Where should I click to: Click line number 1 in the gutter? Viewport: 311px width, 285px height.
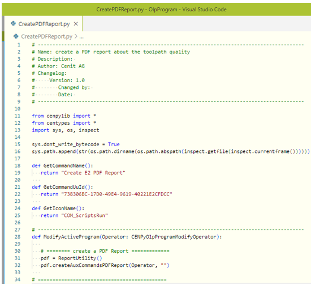pyautogui.click(x=19, y=45)
